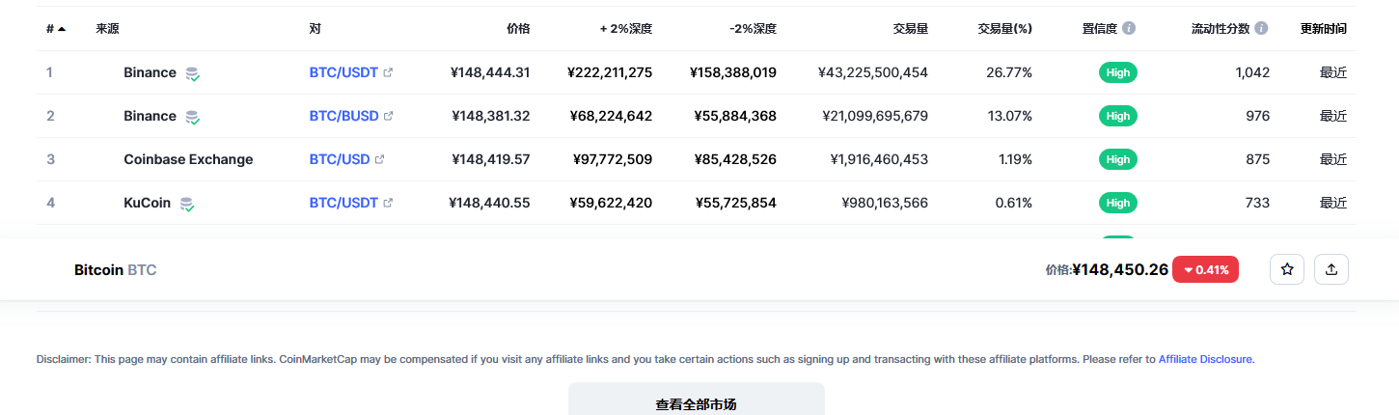
Task: Open the Affiliate Disclosure link
Action: click(x=1205, y=359)
